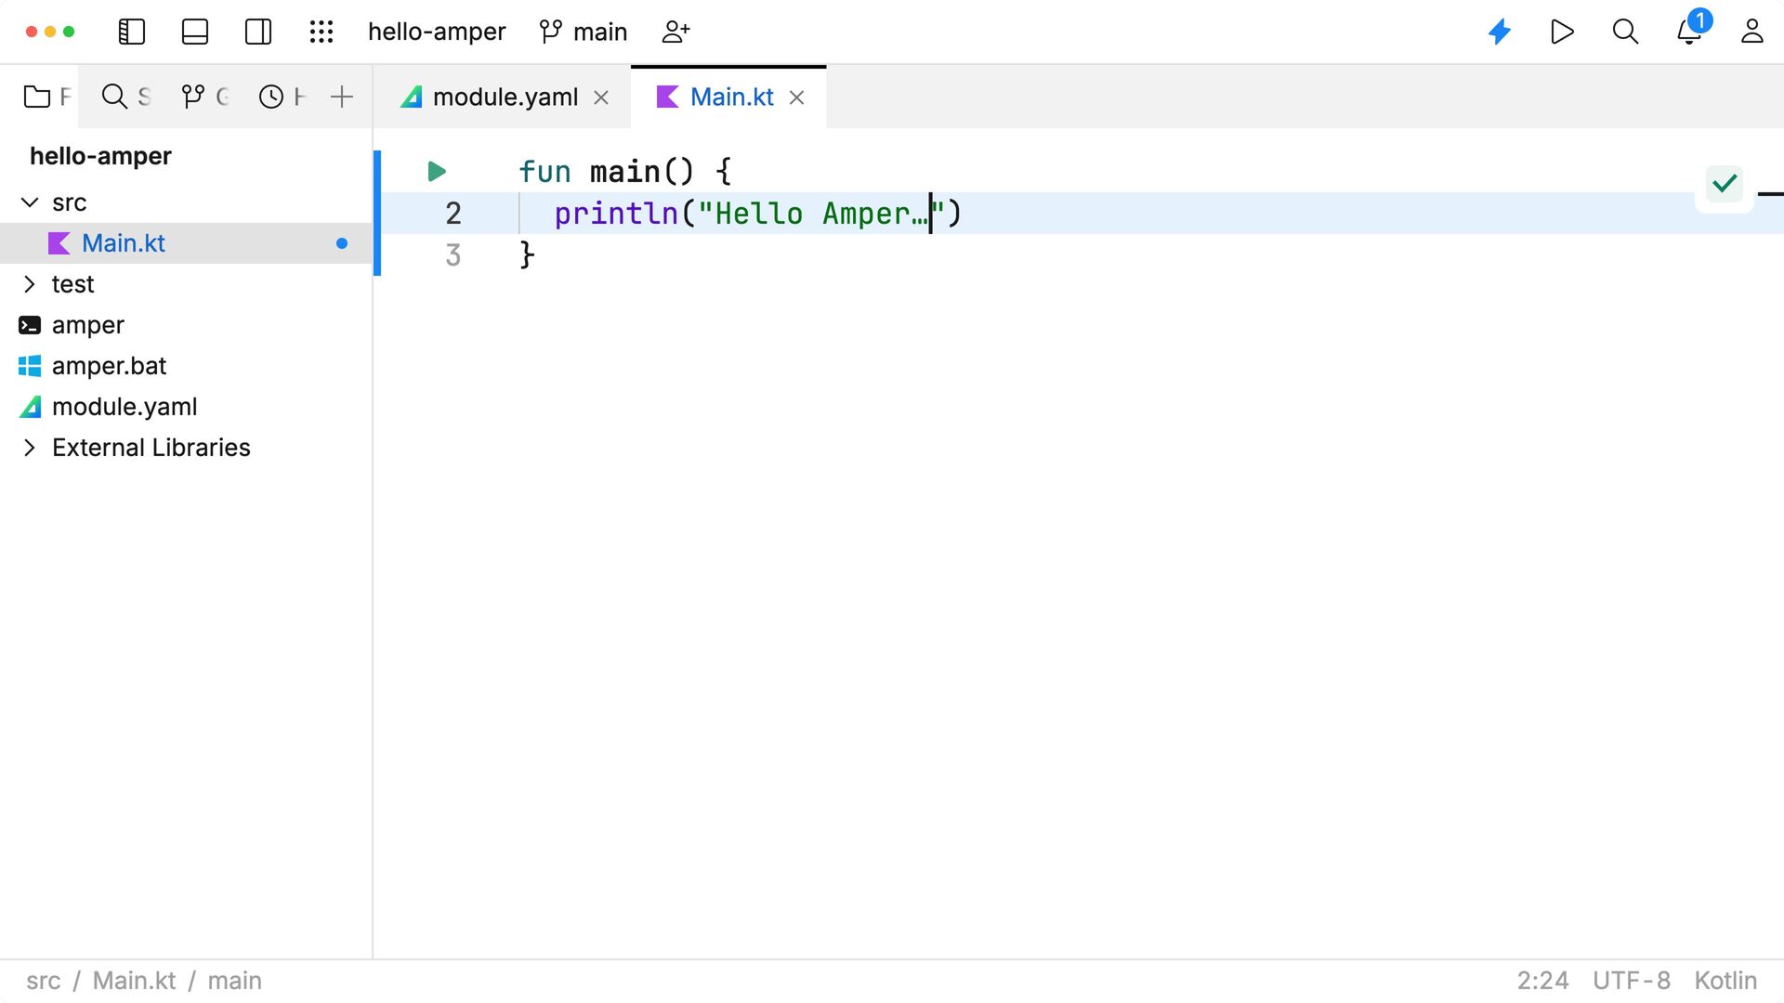The width and height of the screenshot is (1784, 1003).
Task: Click the terminal icon beside amper
Action: click(x=30, y=325)
